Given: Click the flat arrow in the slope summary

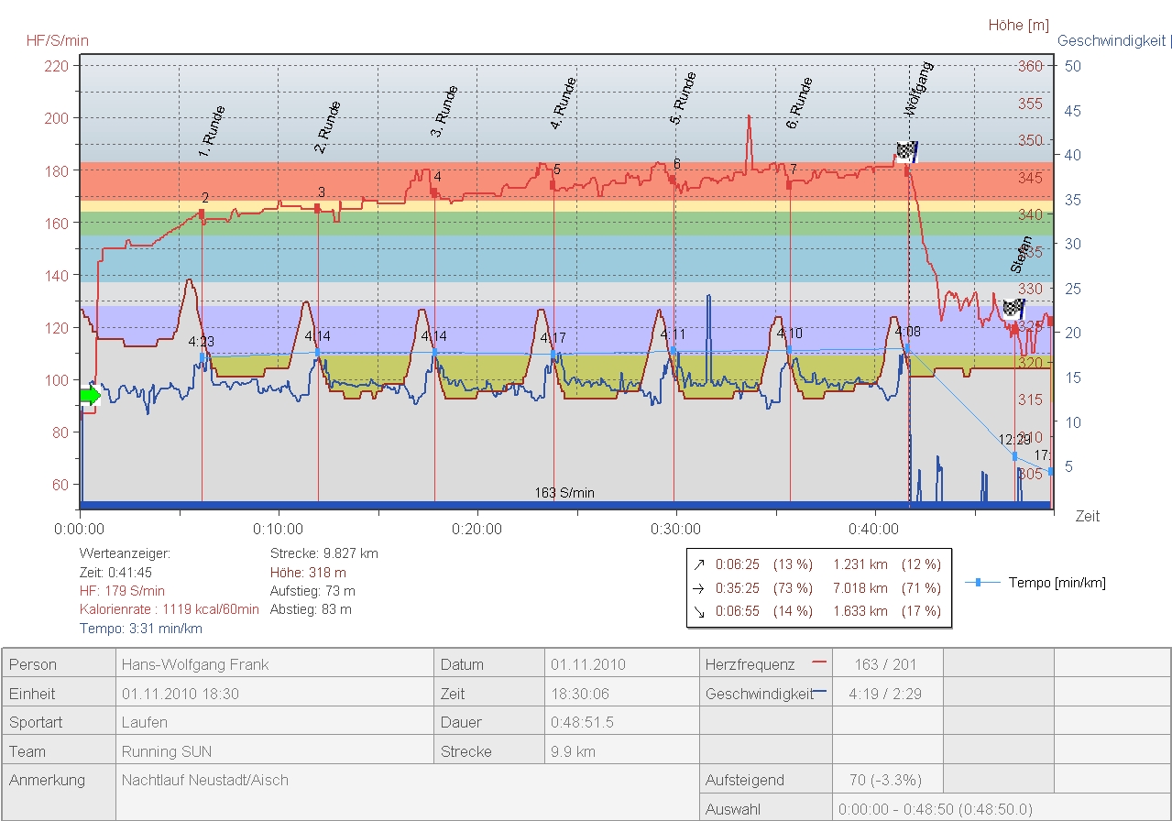Looking at the screenshot, I should coord(699,588).
